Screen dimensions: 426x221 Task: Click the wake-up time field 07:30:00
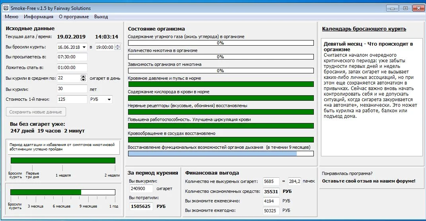tap(72, 57)
